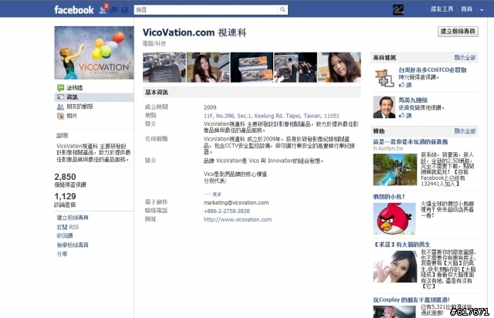Click the search magnifier button

click(283, 9)
